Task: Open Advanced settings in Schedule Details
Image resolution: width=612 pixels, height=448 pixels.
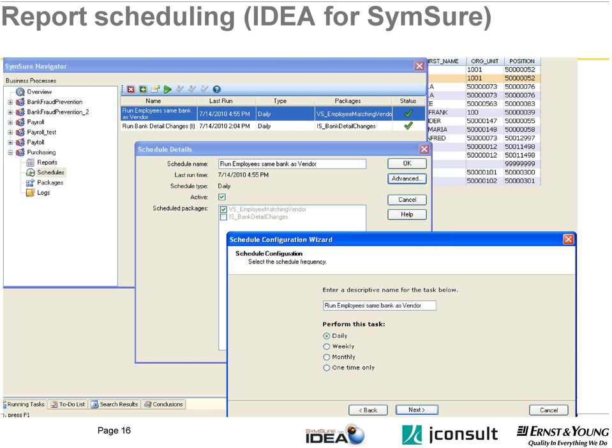Action: click(407, 179)
